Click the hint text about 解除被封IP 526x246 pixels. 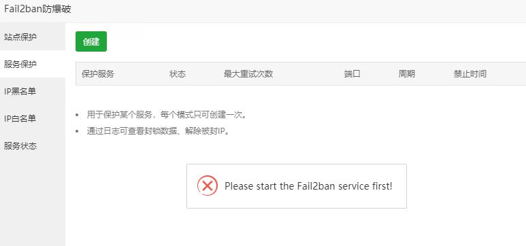click(x=159, y=131)
